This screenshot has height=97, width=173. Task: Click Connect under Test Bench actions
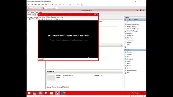pyautogui.click(x=130, y=52)
